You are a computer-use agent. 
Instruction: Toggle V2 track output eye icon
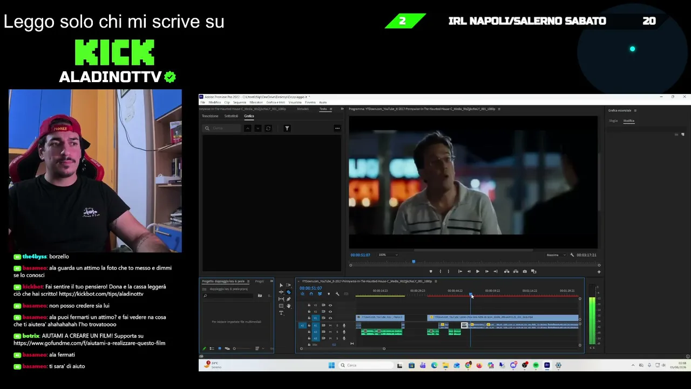coord(330,312)
